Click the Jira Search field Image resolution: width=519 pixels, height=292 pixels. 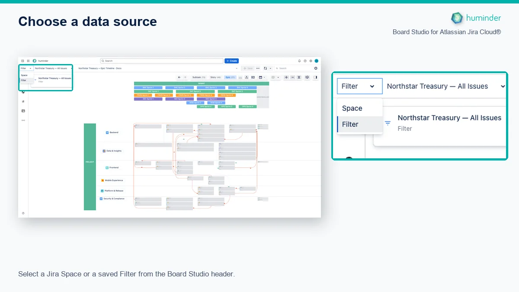162,61
